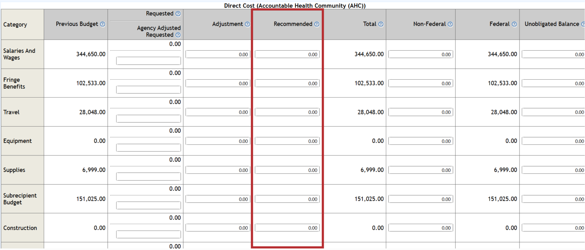This screenshot has height=250, width=585.
Task: Show help for Non-Federal column
Action: point(450,24)
